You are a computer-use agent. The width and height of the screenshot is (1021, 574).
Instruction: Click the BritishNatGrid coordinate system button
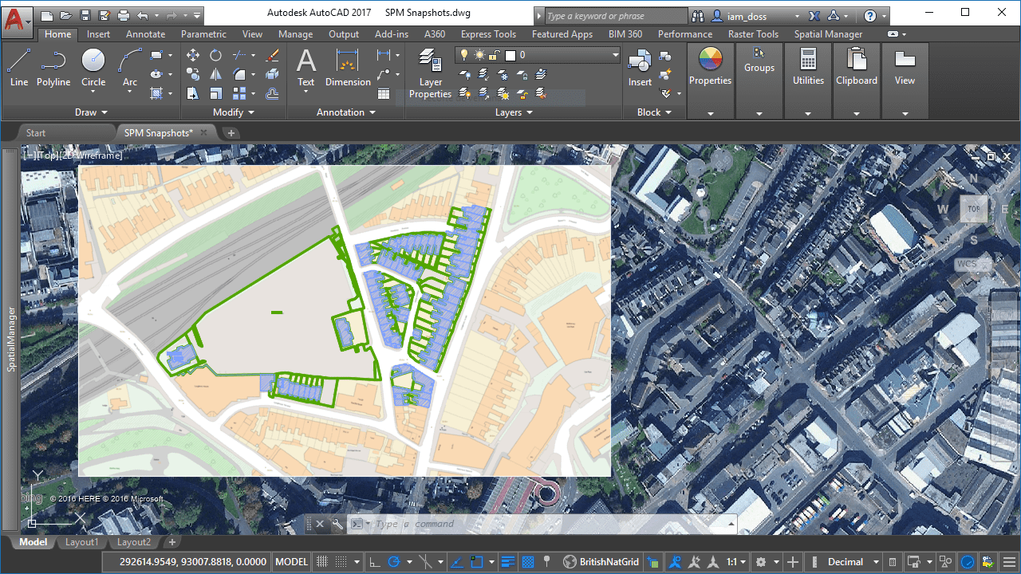[601, 562]
